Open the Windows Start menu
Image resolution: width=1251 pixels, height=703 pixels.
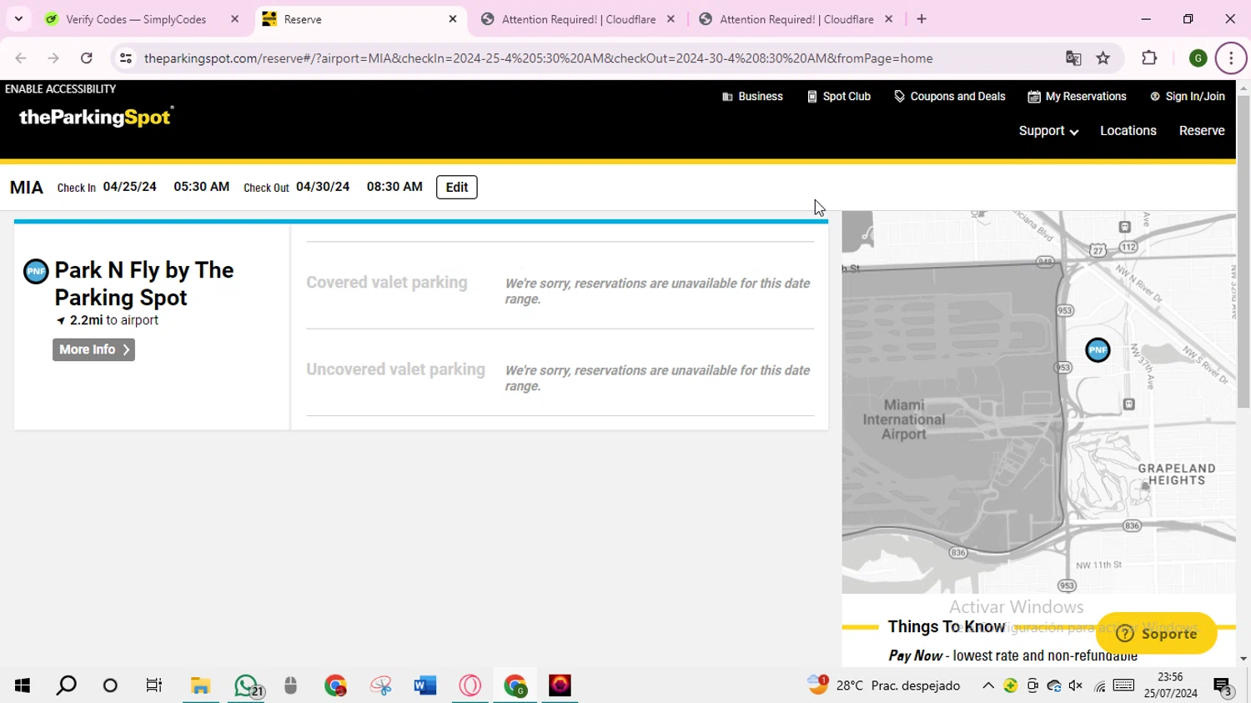(x=23, y=685)
